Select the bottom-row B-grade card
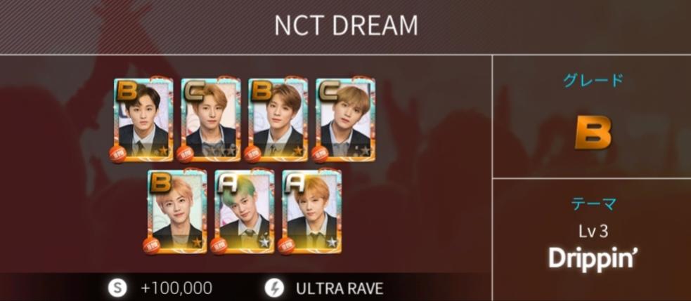 pos(177,212)
